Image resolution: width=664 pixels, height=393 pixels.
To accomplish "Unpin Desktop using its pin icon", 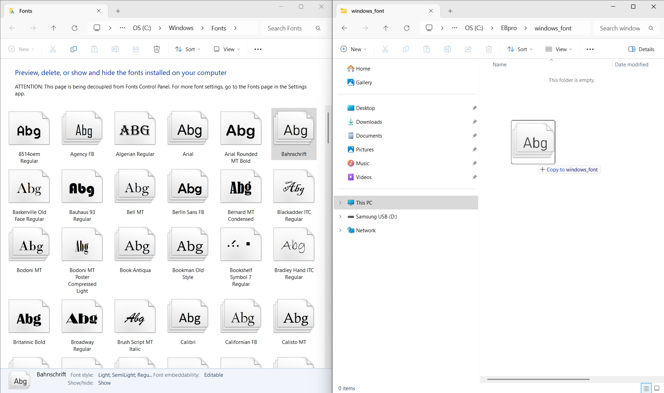I will point(474,108).
